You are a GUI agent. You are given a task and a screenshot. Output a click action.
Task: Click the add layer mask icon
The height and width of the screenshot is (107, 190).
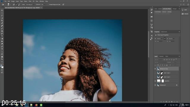click(166, 102)
